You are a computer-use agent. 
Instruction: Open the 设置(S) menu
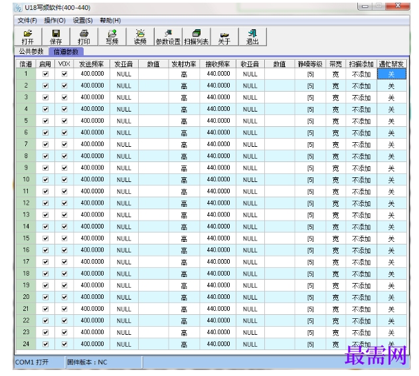(x=83, y=21)
